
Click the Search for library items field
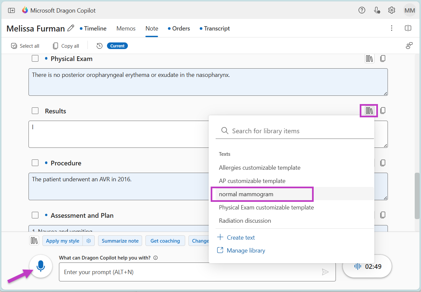point(294,131)
